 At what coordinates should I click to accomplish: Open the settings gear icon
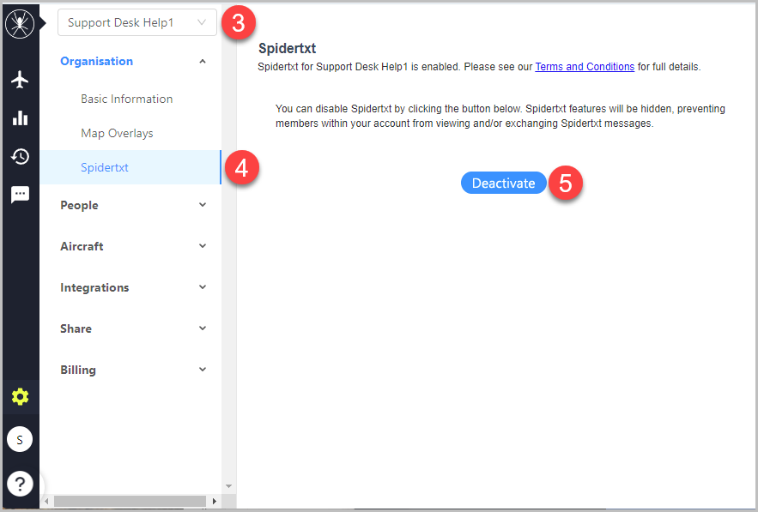[20, 396]
